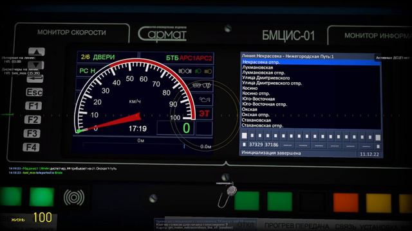
Task: Click the Сармат logo
Action: [162, 34]
